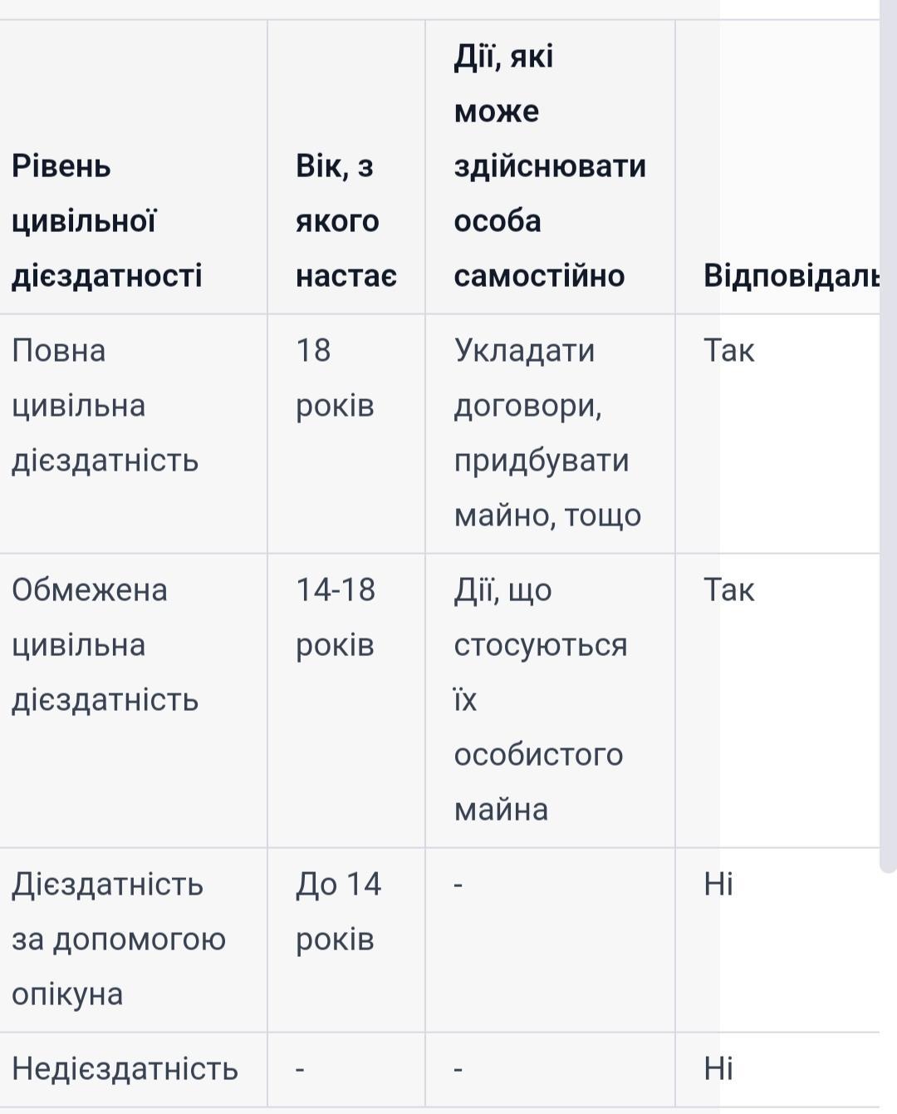The height and width of the screenshot is (1114, 897).
Task: Select the 'Повна цивільна дієздатність' cell
Action: [x=105, y=406]
